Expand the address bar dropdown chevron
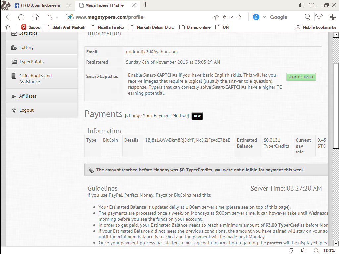This screenshot has height=254, width=339. point(231,17)
